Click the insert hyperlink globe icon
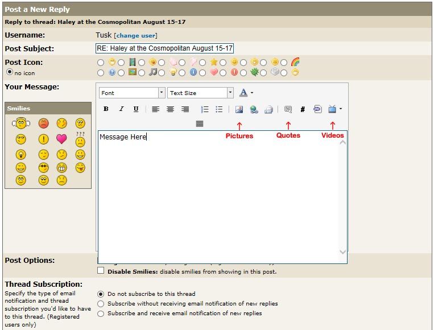Image resolution: width=434 pixels, height=330 pixels. (254, 109)
